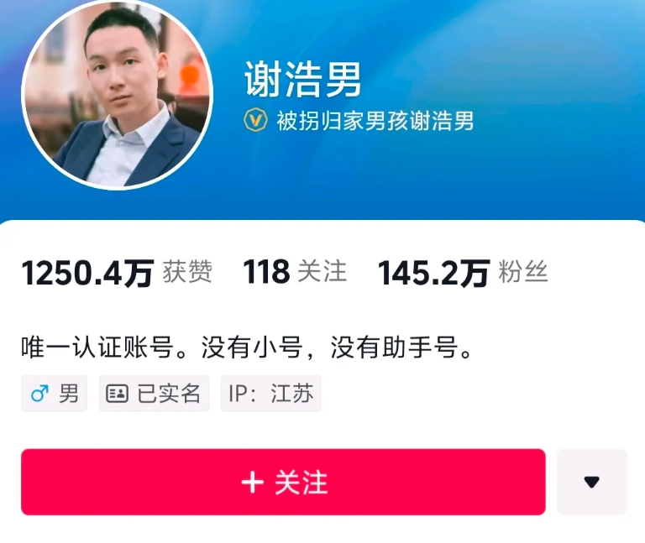Click the 男 gender tag text
The width and height of the screenshot is (645, 543).
[69, 394]
